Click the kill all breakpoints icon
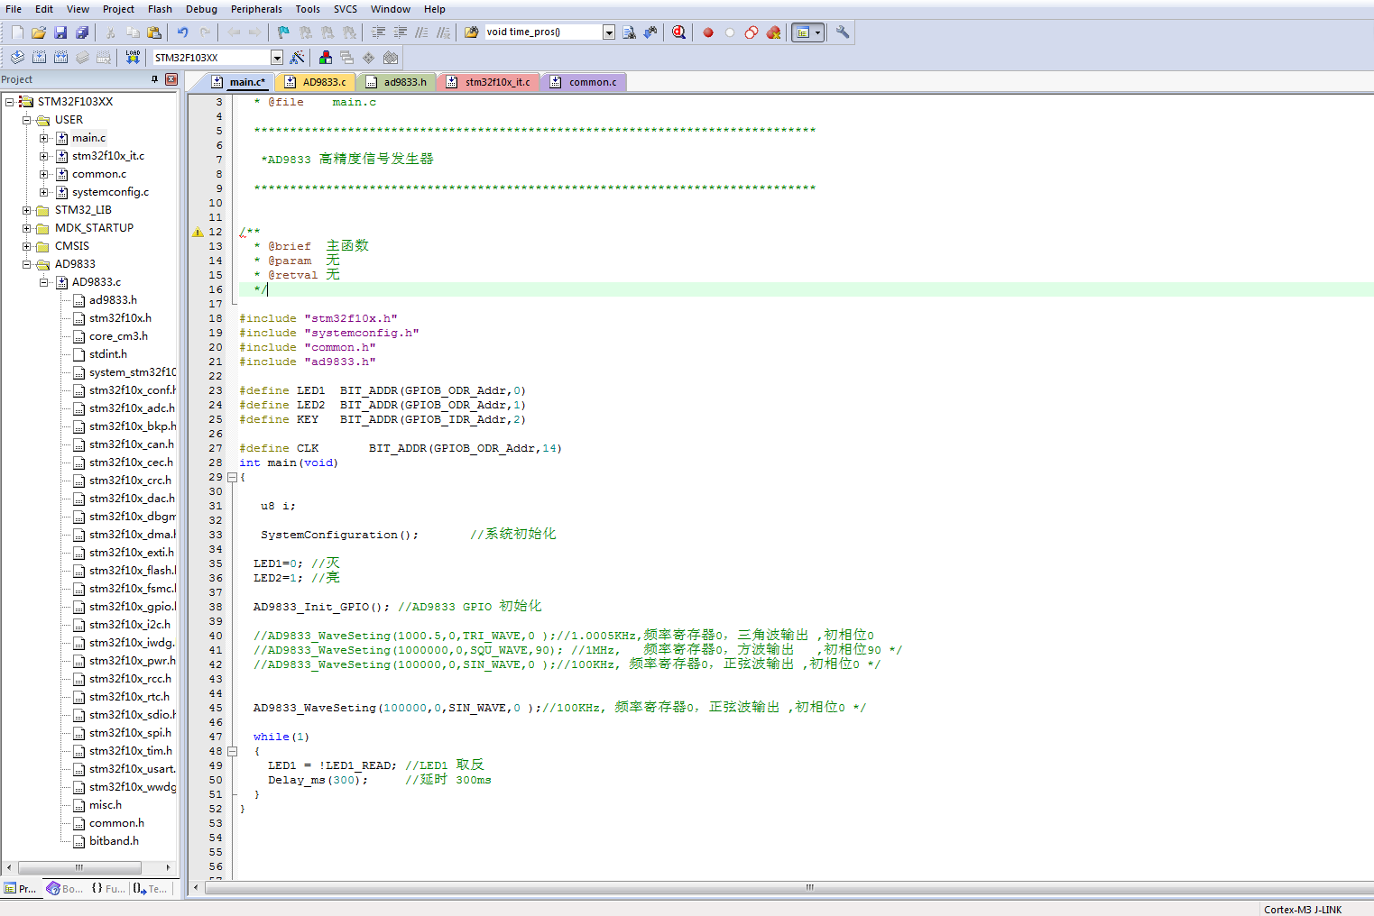This screenshot has width=1374, height=916. point(773,32)
